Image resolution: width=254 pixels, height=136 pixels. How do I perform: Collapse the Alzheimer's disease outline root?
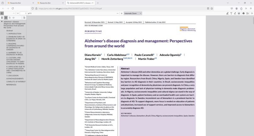tap(2, 21)
